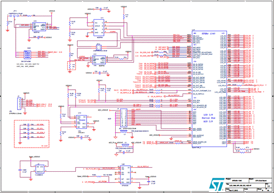The width and height of the screenshot is (274, 193).
Task: Click the six-pin I2C header connector
Action: 19,104
